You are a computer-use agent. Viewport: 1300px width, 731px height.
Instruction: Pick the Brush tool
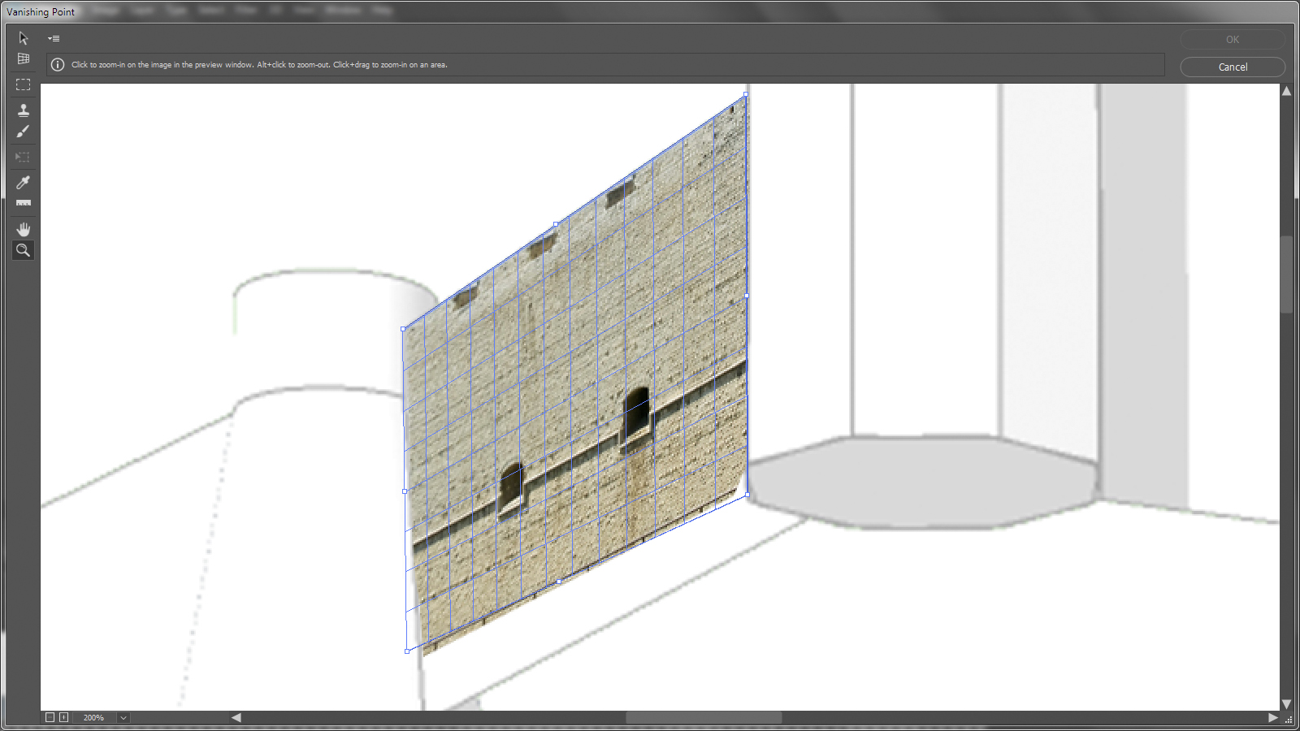pyautogui.click(x=23, y=132)
